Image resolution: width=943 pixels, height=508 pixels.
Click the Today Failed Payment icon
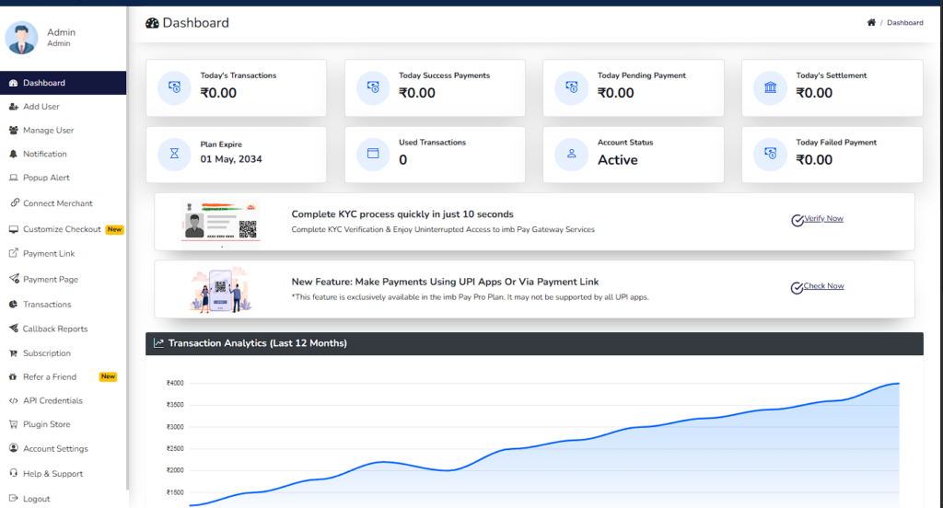(770, 155)
